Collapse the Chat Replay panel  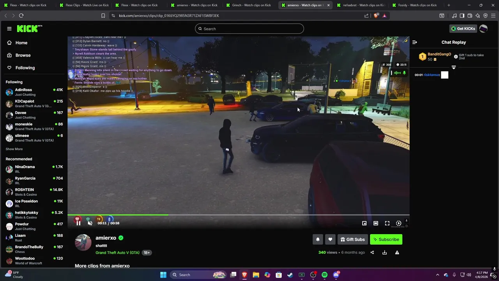[x=415, y=42]
